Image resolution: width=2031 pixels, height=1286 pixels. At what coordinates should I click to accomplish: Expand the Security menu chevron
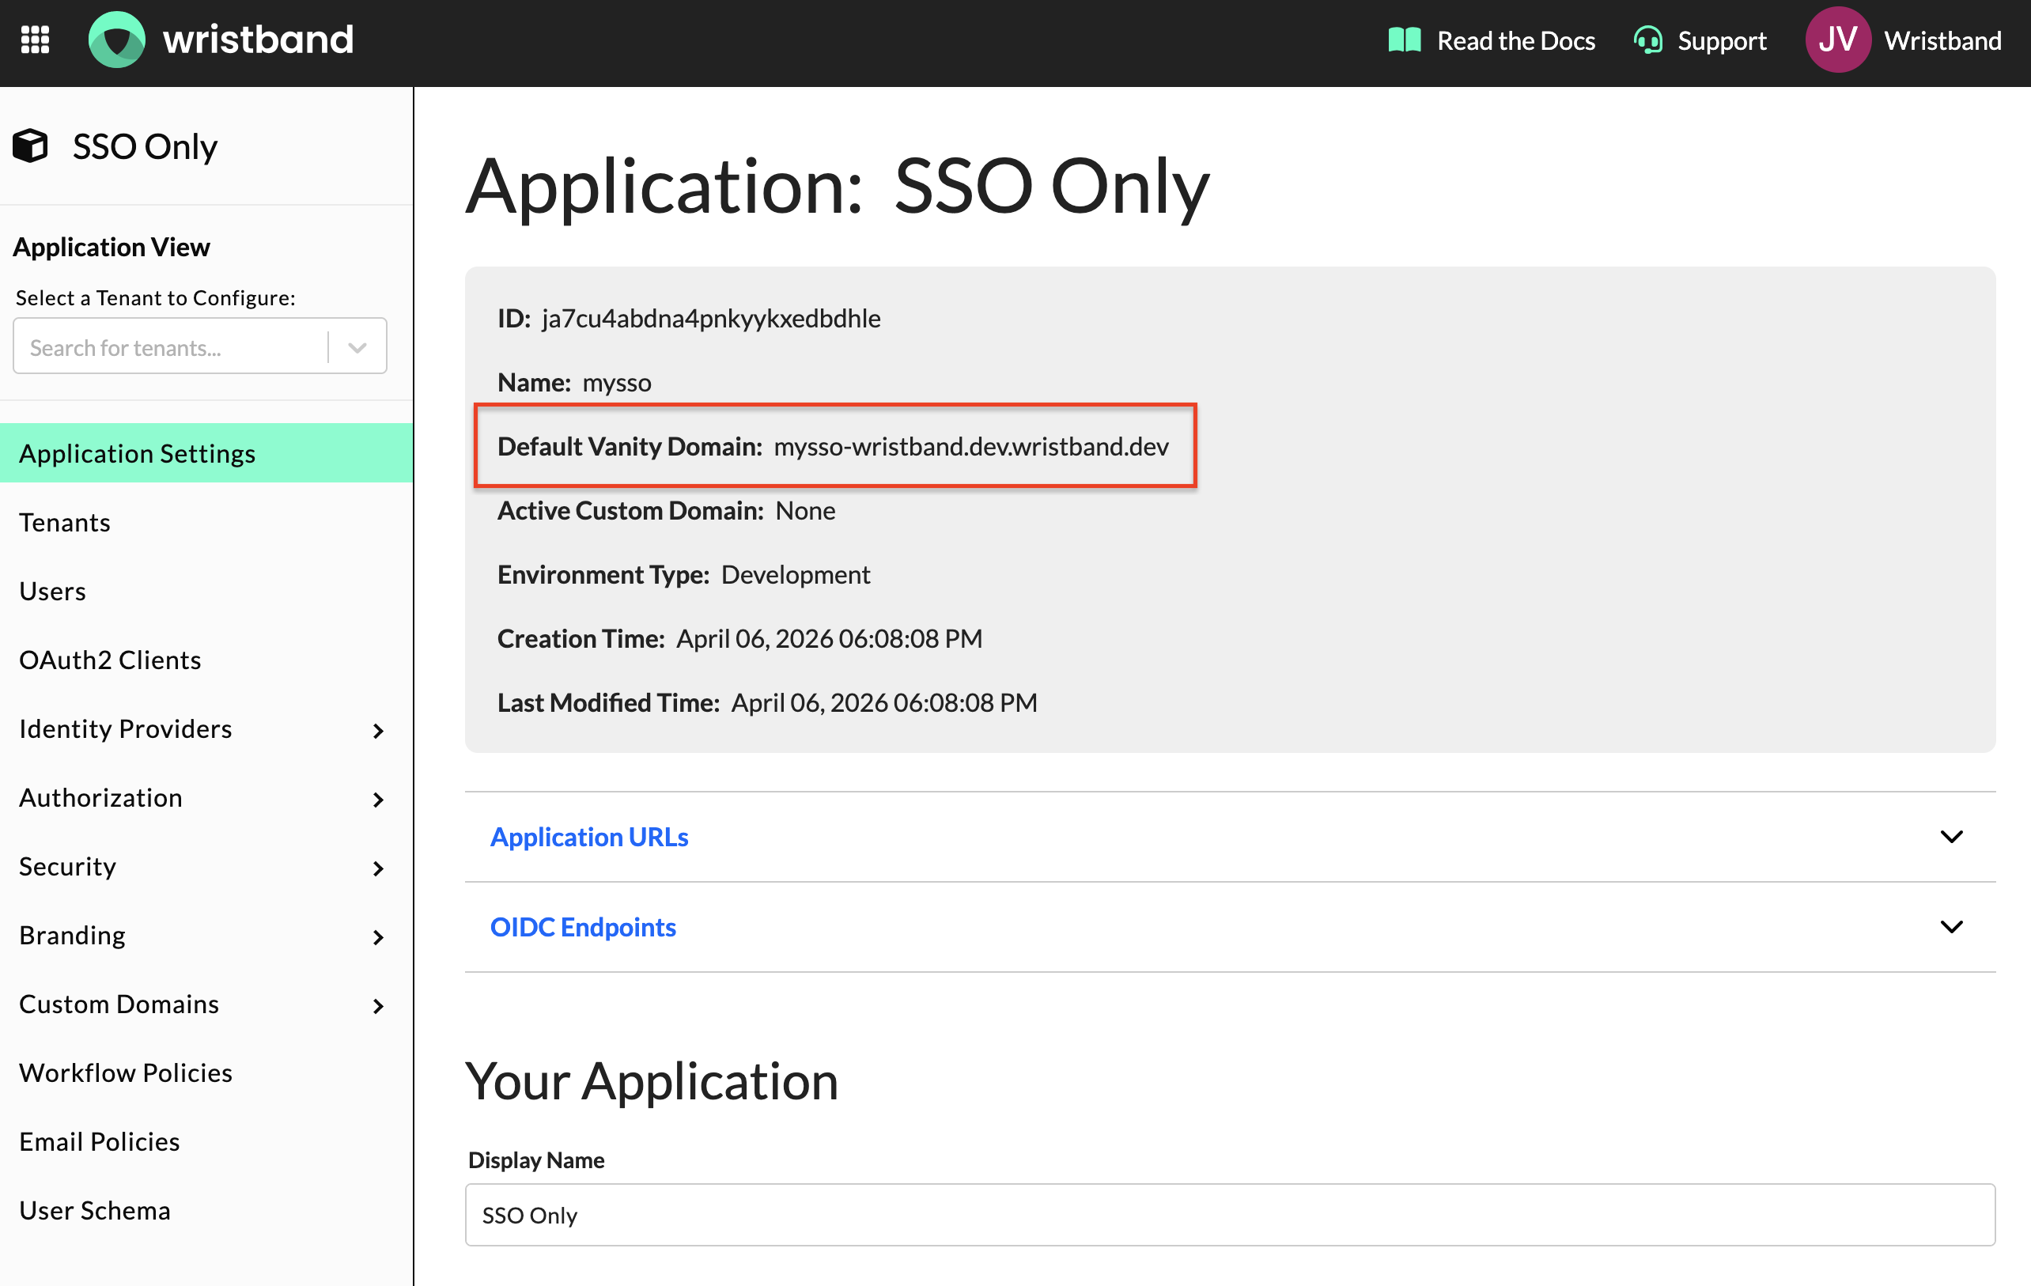pyautogui.click(x=378, y=868)
